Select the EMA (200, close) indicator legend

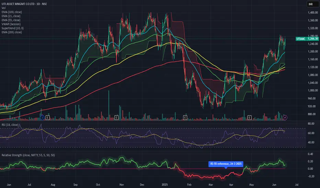(x=12, y=32)
